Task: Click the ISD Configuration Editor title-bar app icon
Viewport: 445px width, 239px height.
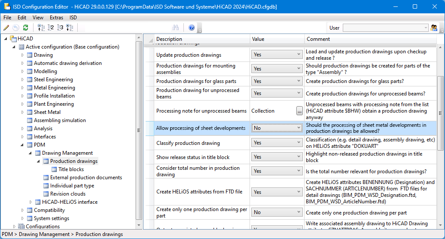Action: 7,6
